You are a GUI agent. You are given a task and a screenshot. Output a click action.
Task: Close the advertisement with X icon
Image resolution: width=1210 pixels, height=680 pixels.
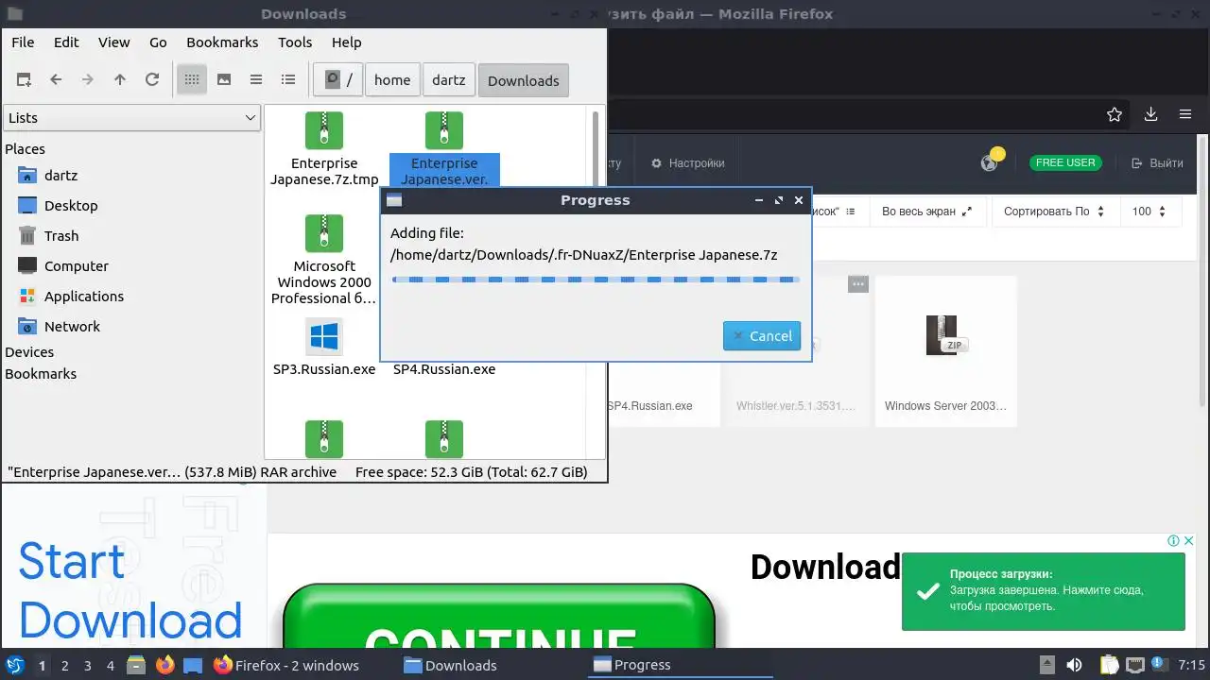(x=1188, y=541)
